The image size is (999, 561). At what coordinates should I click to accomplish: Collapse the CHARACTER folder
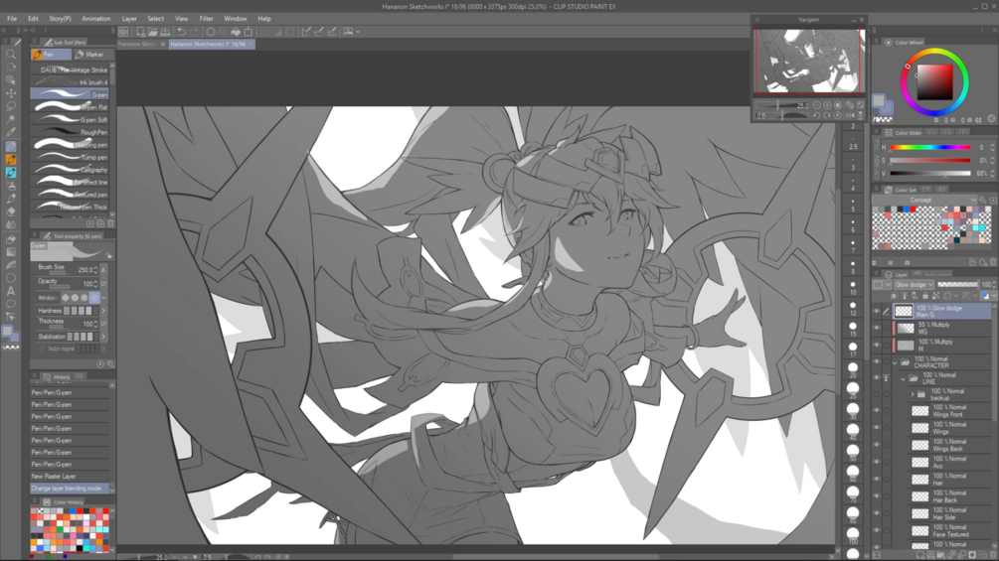[896, 362]
